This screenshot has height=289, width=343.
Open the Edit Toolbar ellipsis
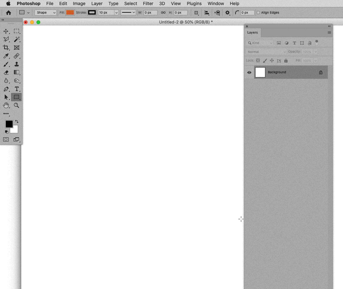point(6,114)
